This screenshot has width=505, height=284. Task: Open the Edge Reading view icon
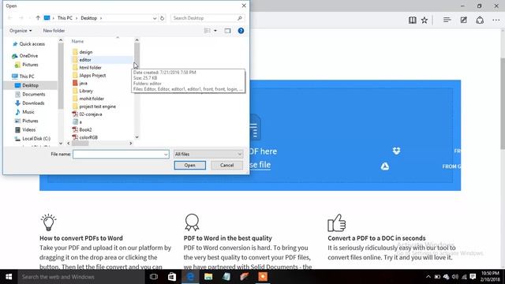coord(412,20)
